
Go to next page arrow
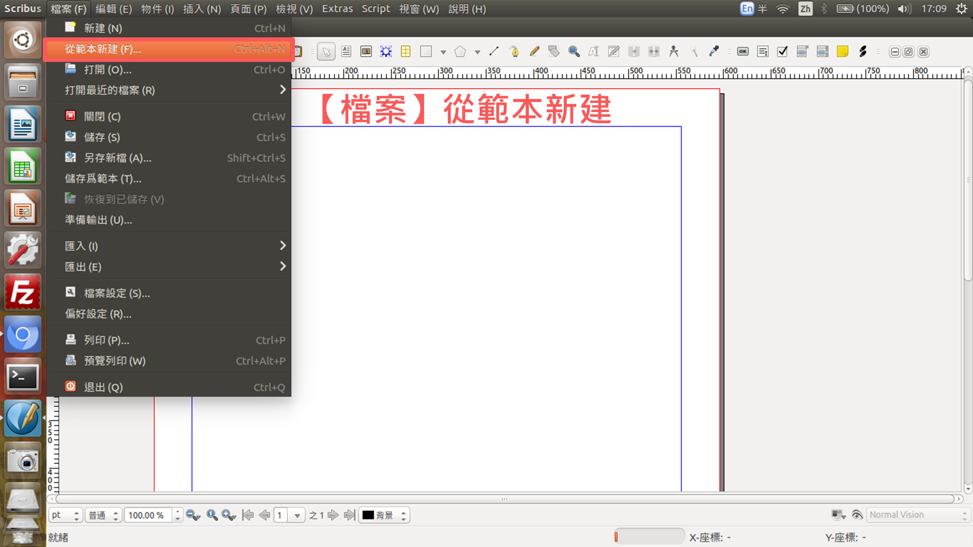coord(333,515)
